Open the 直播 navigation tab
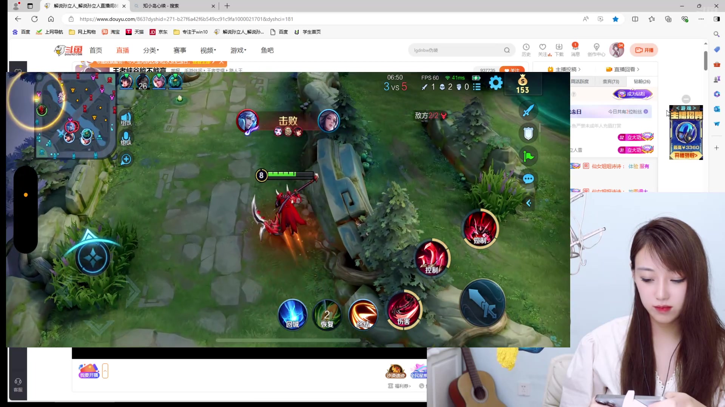 pyautogui.click(x=123, y=50)
